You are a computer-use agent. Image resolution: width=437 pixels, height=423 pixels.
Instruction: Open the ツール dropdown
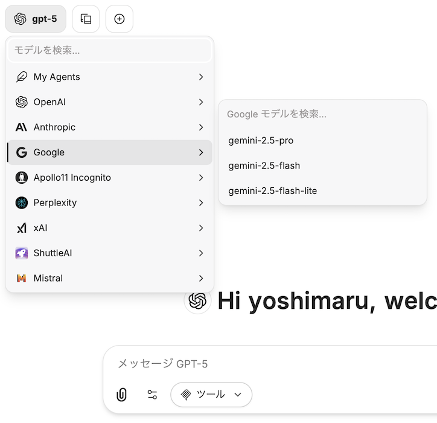point(211,395)
